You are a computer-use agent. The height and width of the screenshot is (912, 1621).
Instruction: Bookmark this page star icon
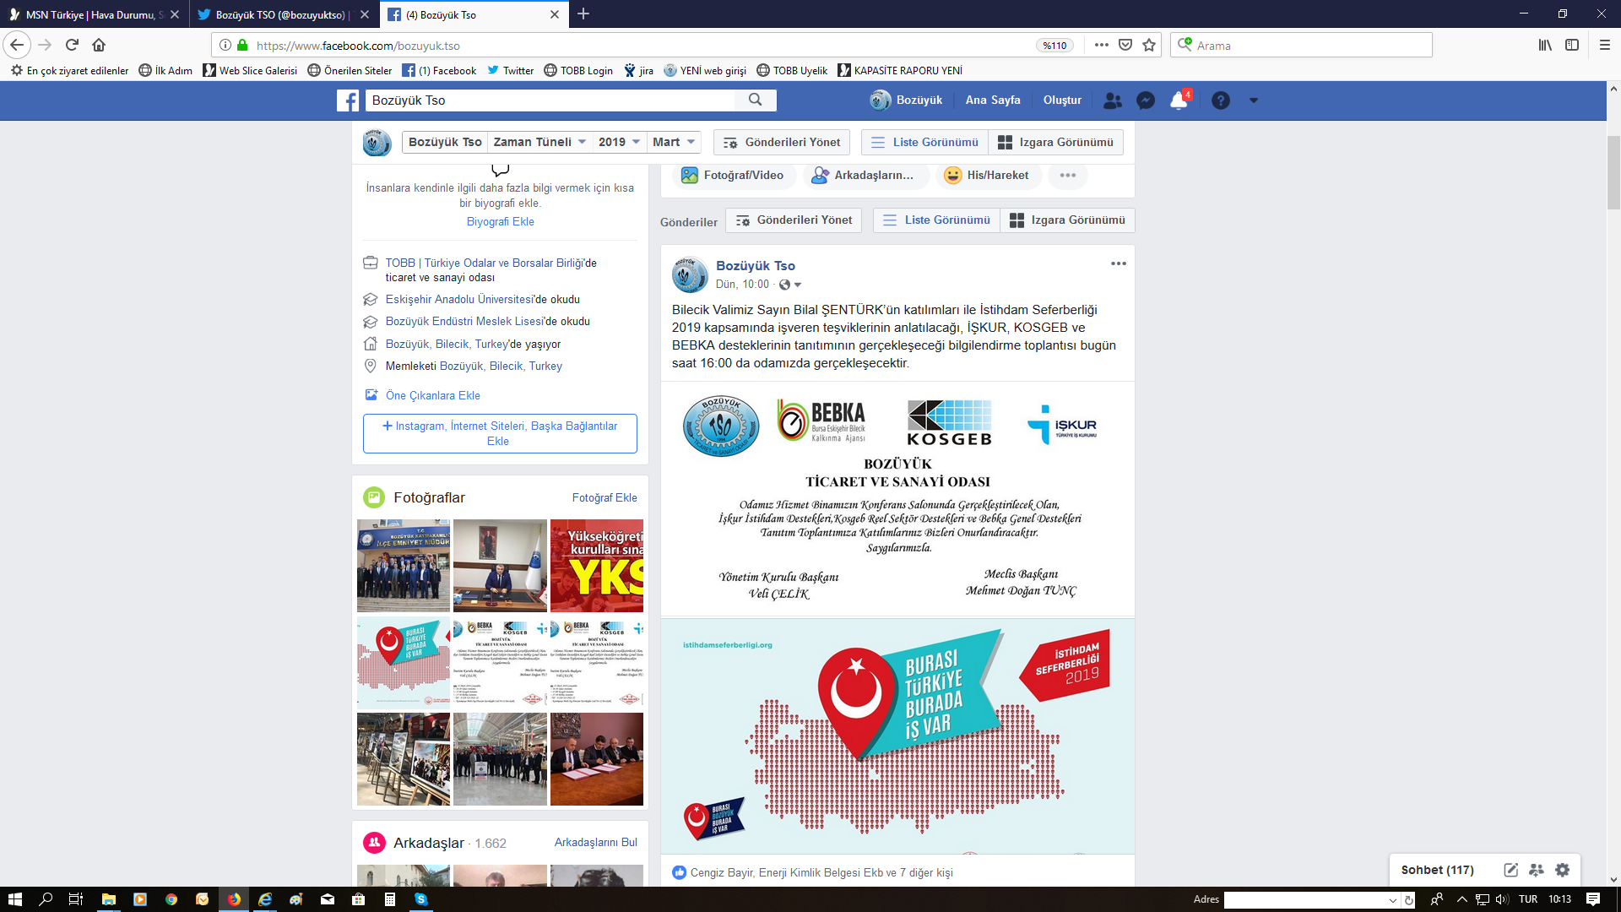click(1149, 45)
